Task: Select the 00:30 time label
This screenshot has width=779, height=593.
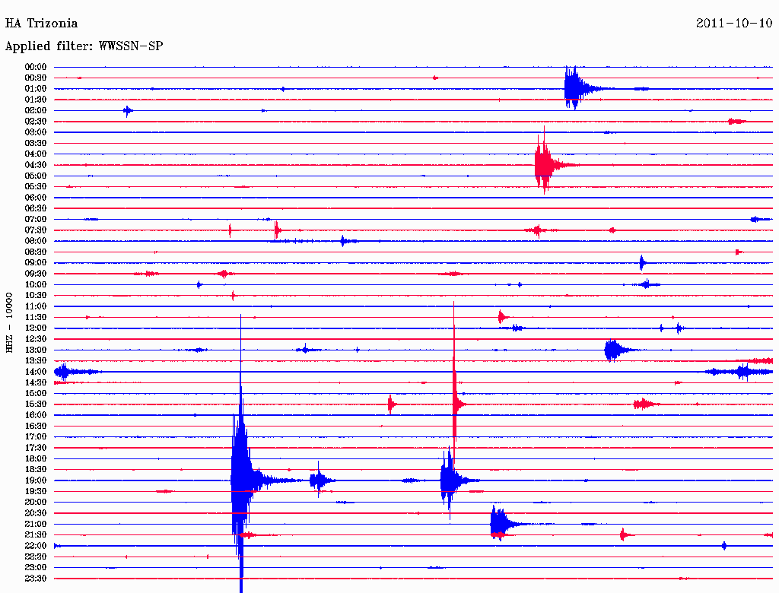Action: click(36, 78)
